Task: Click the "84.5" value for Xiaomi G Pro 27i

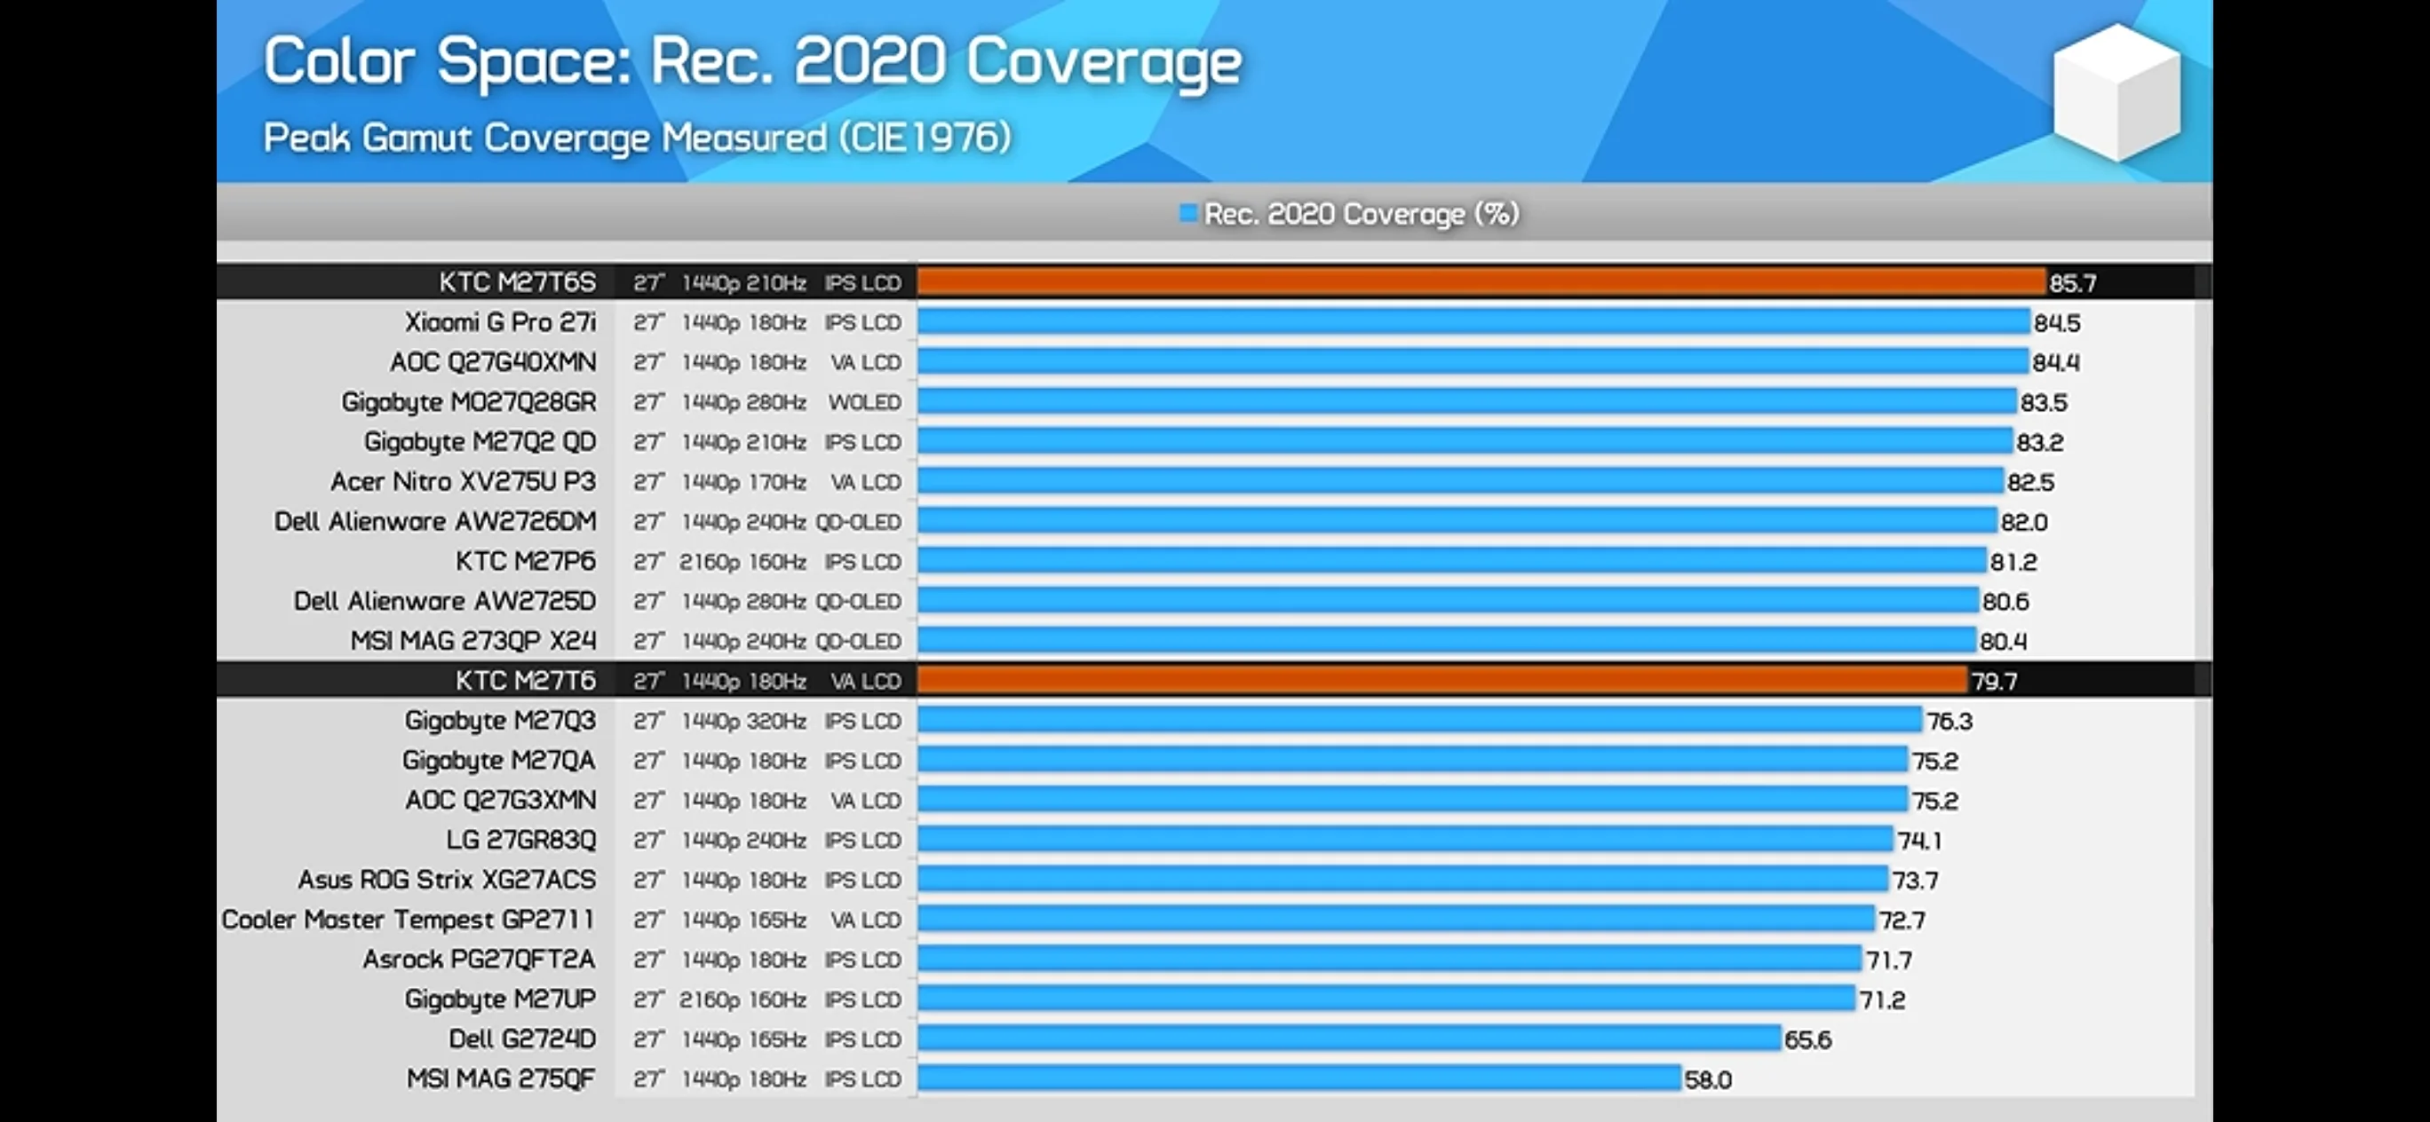Action: (x=2056, y=323)
